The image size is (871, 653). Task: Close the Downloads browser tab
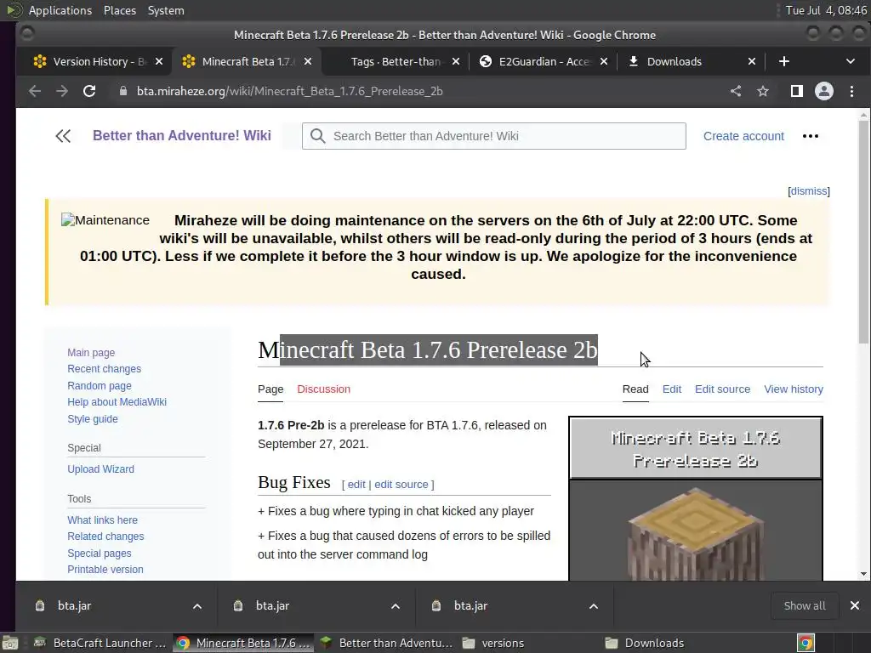(x=752, y=61)
